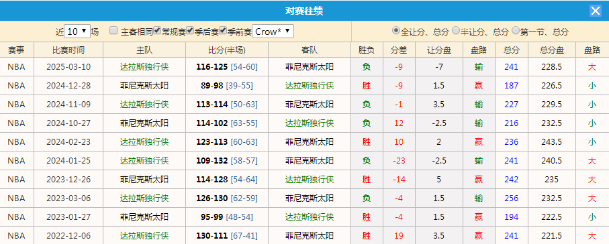Click the score 113-114 [50-63]
609x244 pixels.
tap(227, 105)
